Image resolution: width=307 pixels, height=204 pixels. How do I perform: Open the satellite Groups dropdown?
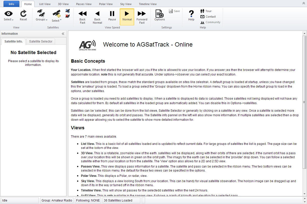[41, 16]
